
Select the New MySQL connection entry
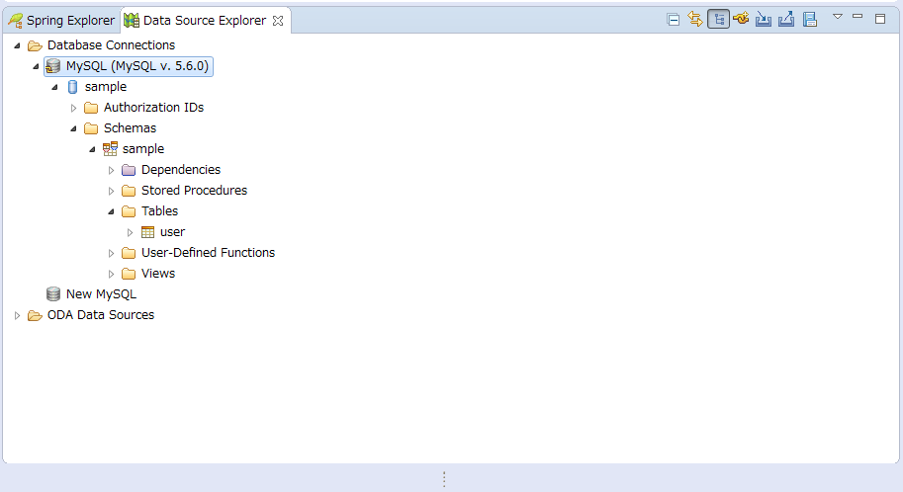(101, 294)
